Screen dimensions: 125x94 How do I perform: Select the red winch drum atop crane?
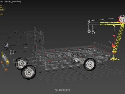click(x=121, y=19)
